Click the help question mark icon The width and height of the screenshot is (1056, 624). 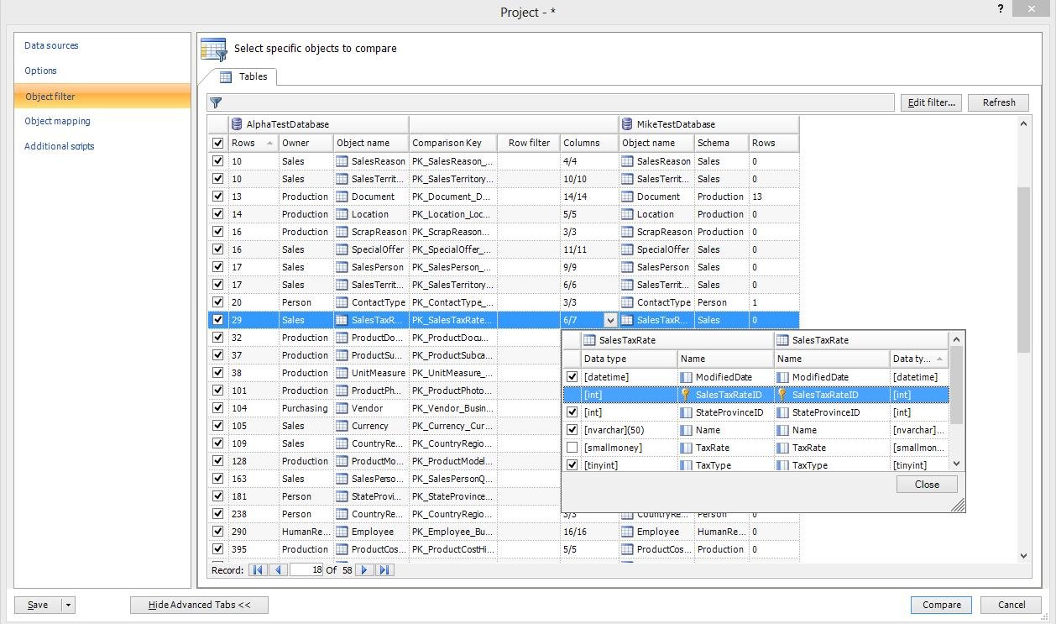click(1001, 9)
